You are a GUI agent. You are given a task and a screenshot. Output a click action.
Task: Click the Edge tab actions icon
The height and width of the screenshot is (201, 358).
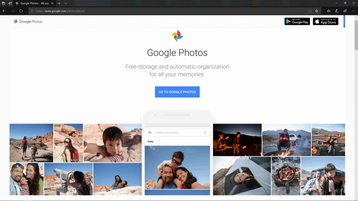coord(3,3)
